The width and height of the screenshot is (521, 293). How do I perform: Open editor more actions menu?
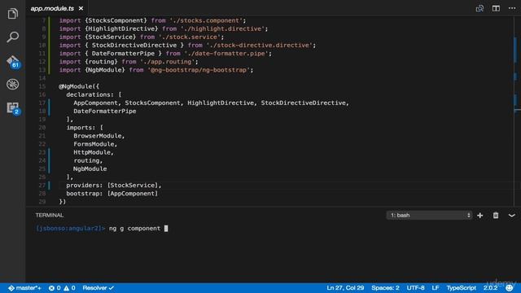(512, 8)
